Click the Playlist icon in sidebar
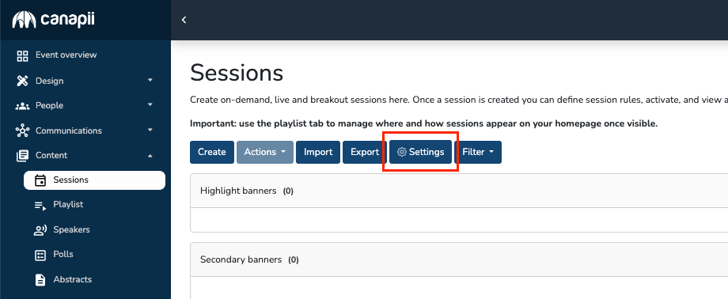The image size is (728, 299). pos(40,205)
